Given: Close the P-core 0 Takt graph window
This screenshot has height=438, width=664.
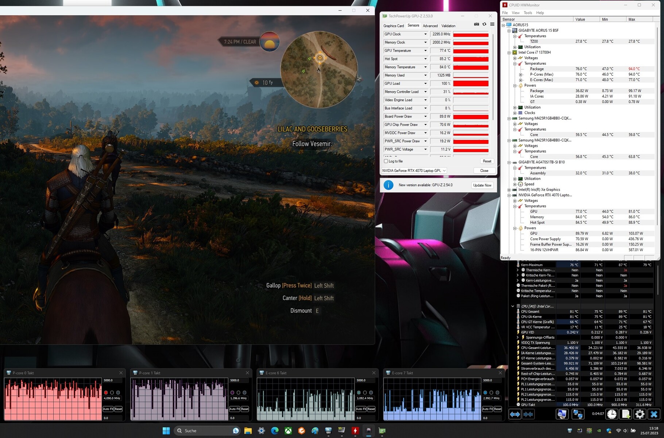Looking at the screenshot, I should (121, 373).
